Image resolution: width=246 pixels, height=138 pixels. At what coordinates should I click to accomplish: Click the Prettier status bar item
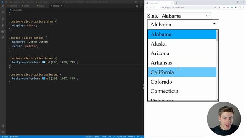tap(131, 137)
